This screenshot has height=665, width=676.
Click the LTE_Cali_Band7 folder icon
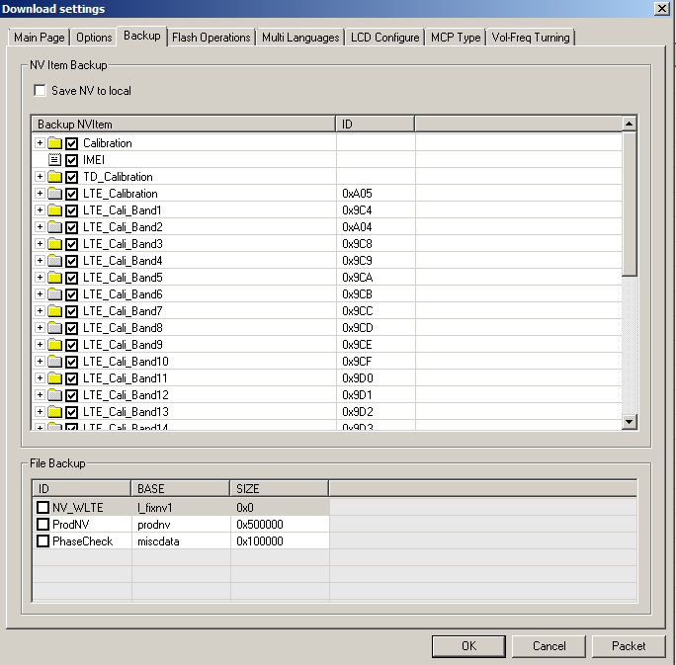click(x=55, y=311)
